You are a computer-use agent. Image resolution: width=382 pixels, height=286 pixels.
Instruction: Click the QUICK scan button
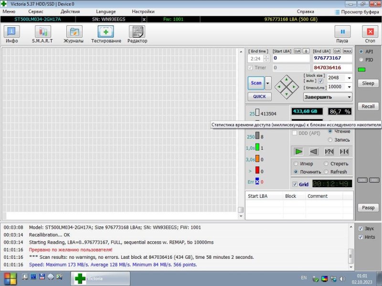[259, 97]
